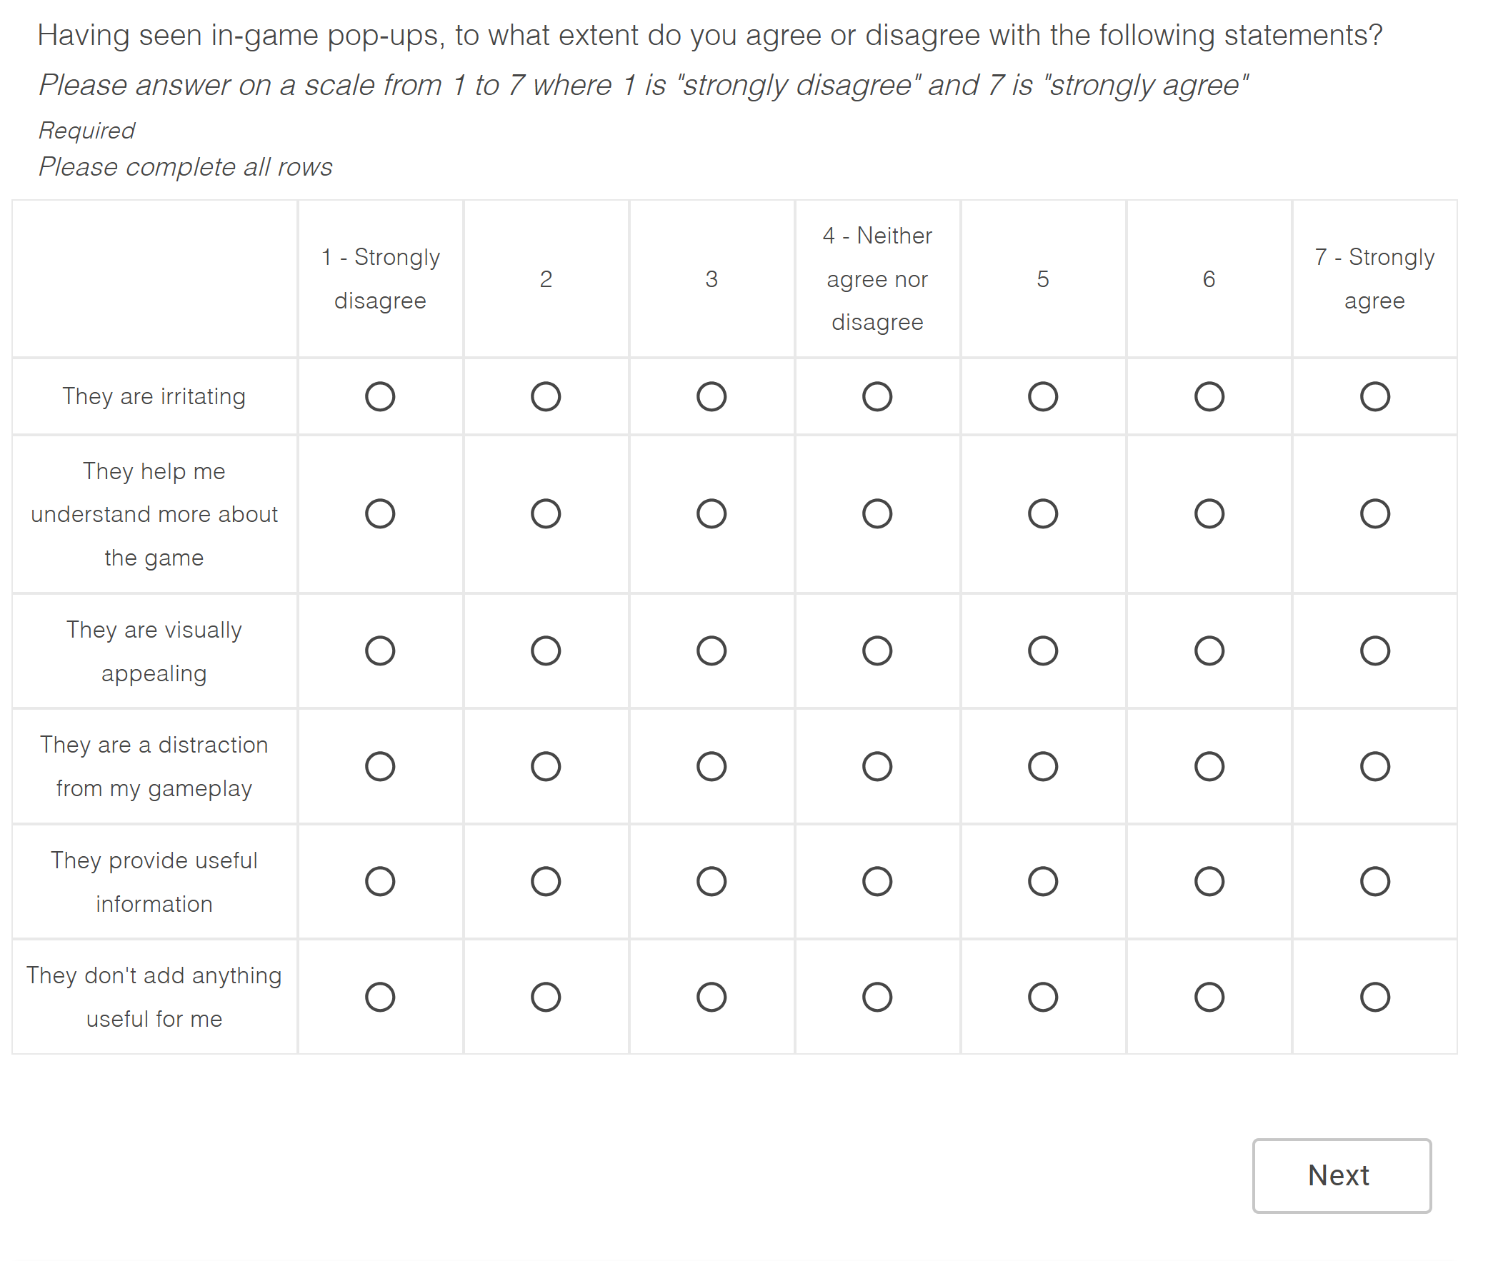Pick 3 for 'They provide useful information'
Screen dimensions: 1493x1261
[x=711, y=881]
